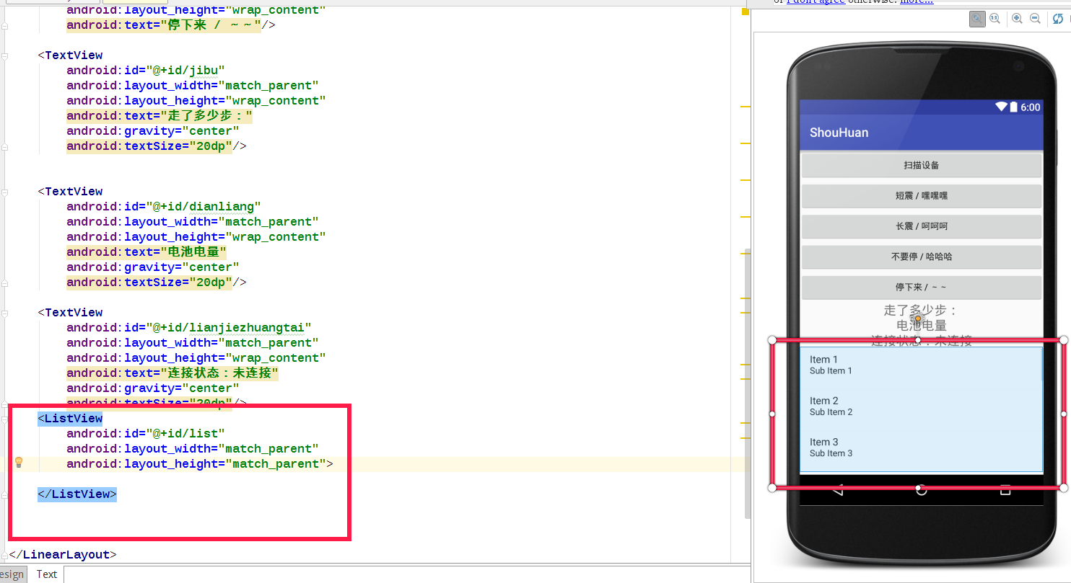Image resolution: width=1071 pixels, height=583 pixels.
Task: Click the battery icon in preview status bar
Action: coord(1013,107)
